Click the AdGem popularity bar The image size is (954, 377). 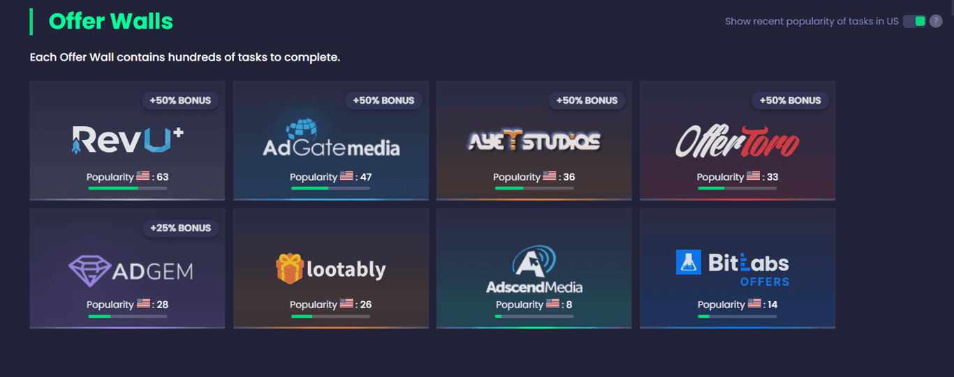(127, 316)
